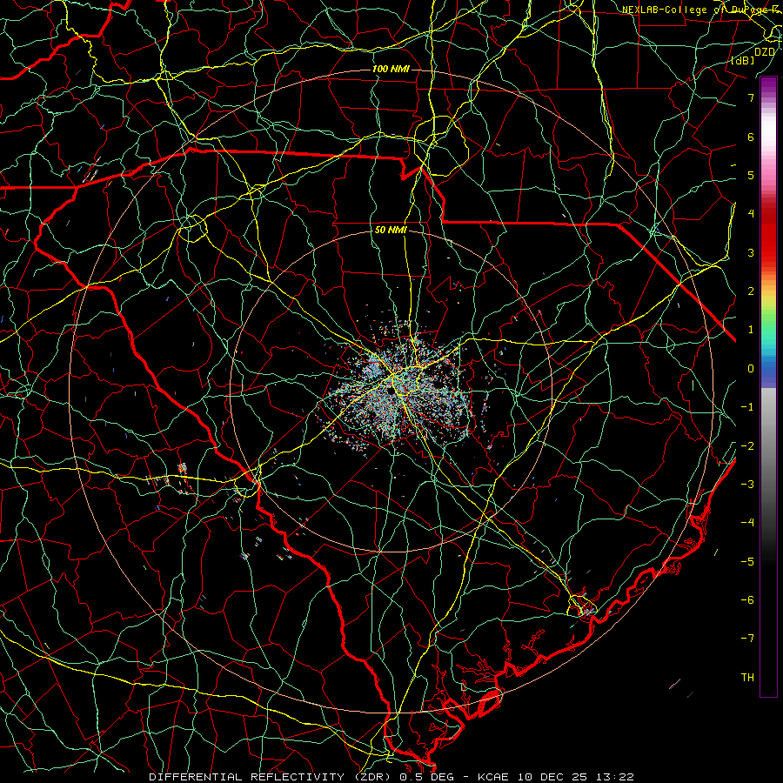The height and width of the screenshot is (783, 783).
Task: Click the -3 value on color scale
Action: [747, 484]
